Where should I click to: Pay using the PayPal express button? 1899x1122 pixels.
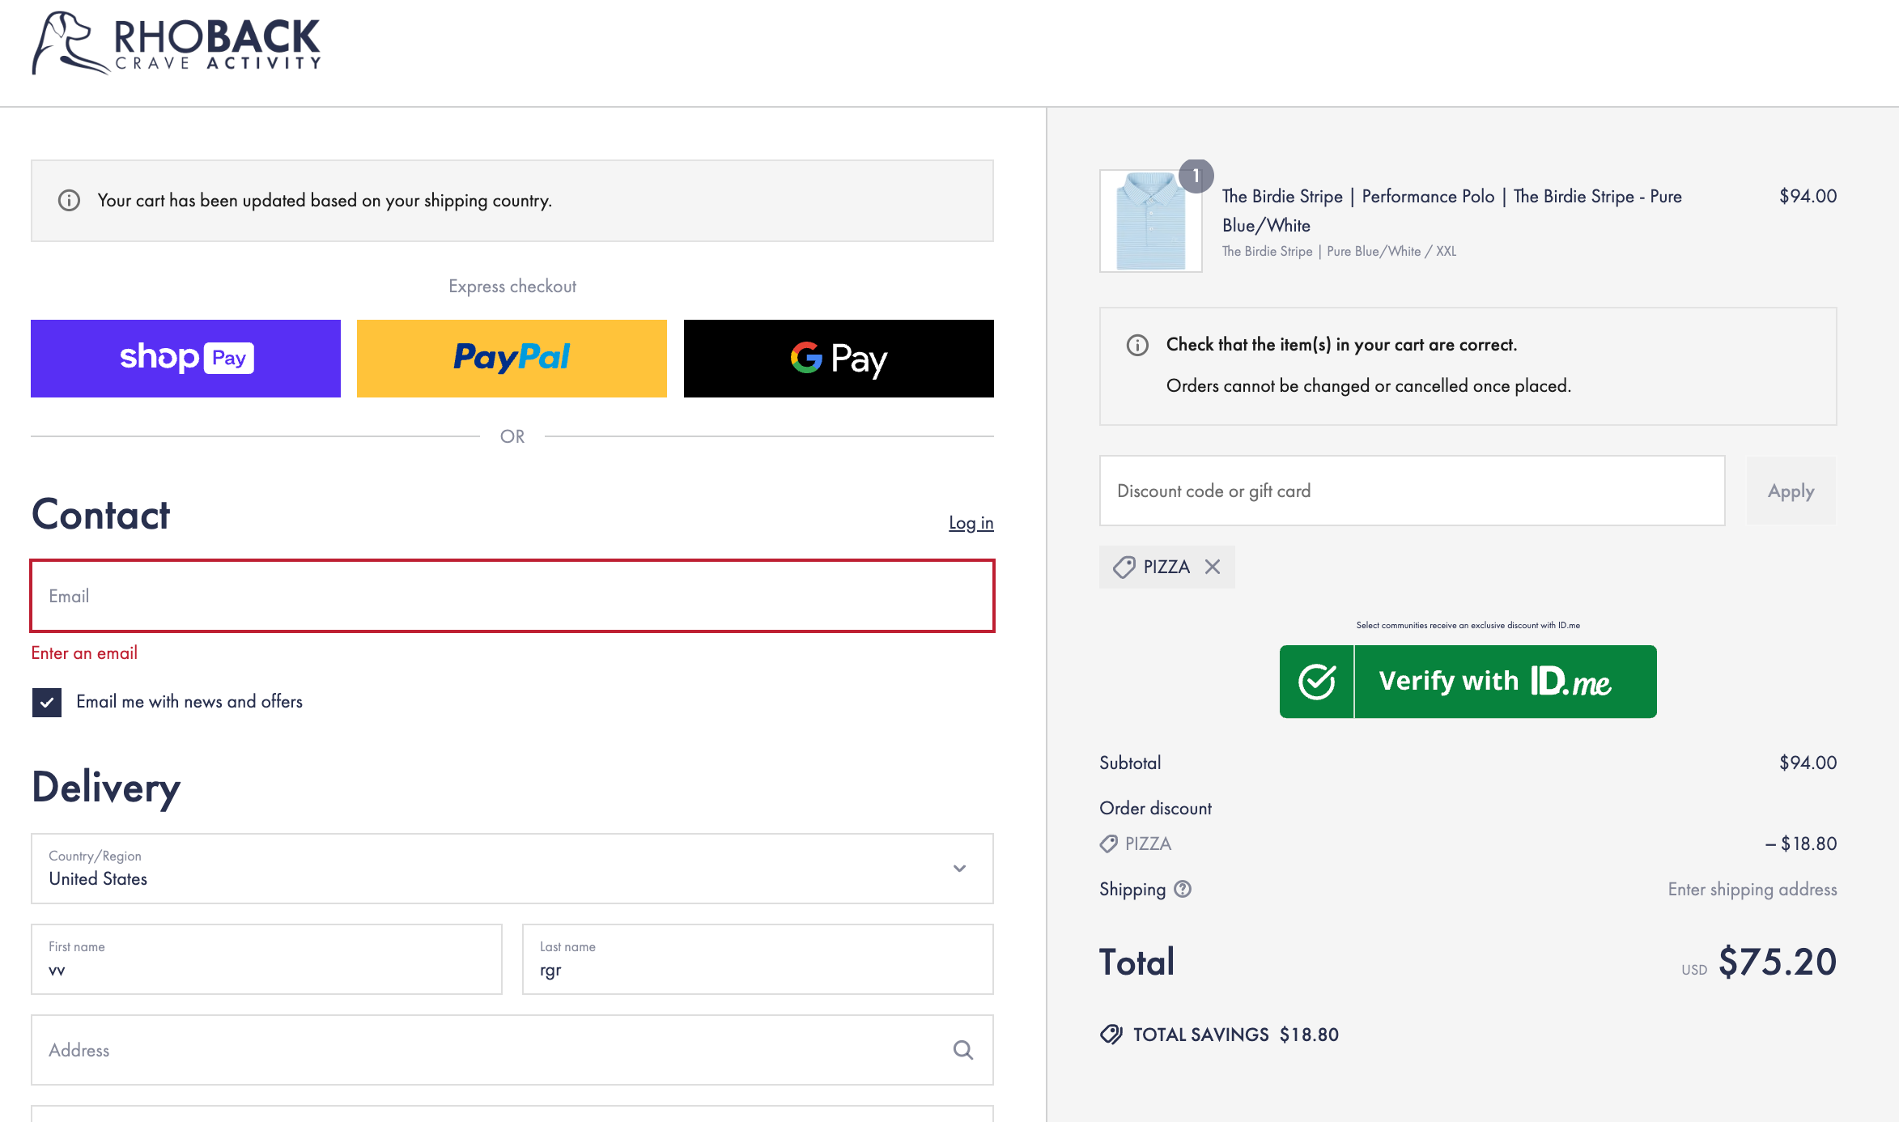click(512, 358)
